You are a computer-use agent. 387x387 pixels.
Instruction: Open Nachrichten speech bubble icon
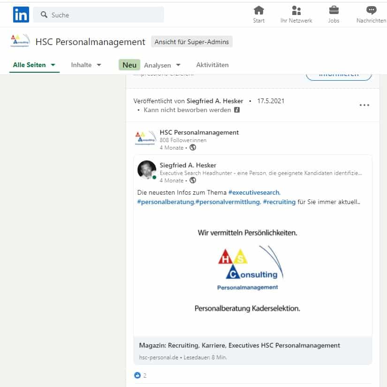371,11
